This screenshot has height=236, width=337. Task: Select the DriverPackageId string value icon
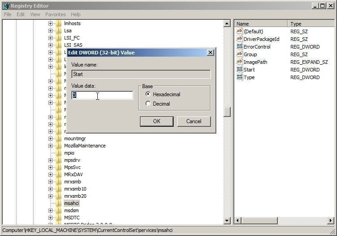[x=239, y=39]
